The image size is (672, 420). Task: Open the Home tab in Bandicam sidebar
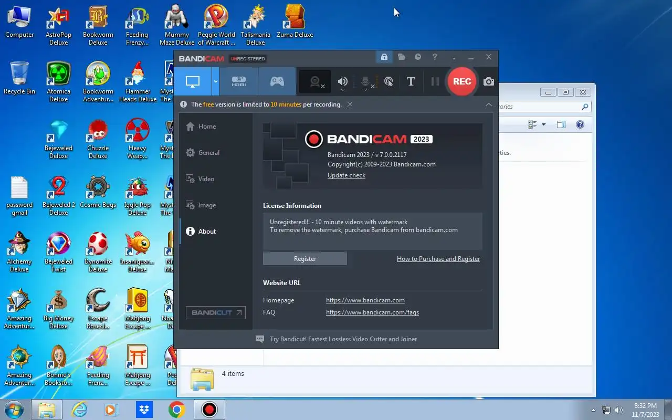[x=216, y=127]
